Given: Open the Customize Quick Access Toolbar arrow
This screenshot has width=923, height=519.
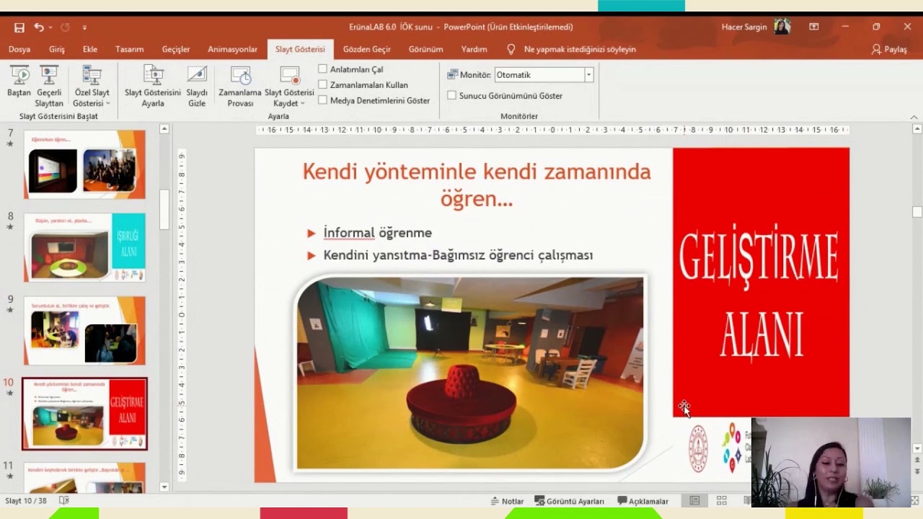Looking at the screenshot, I should click(84, 27).
